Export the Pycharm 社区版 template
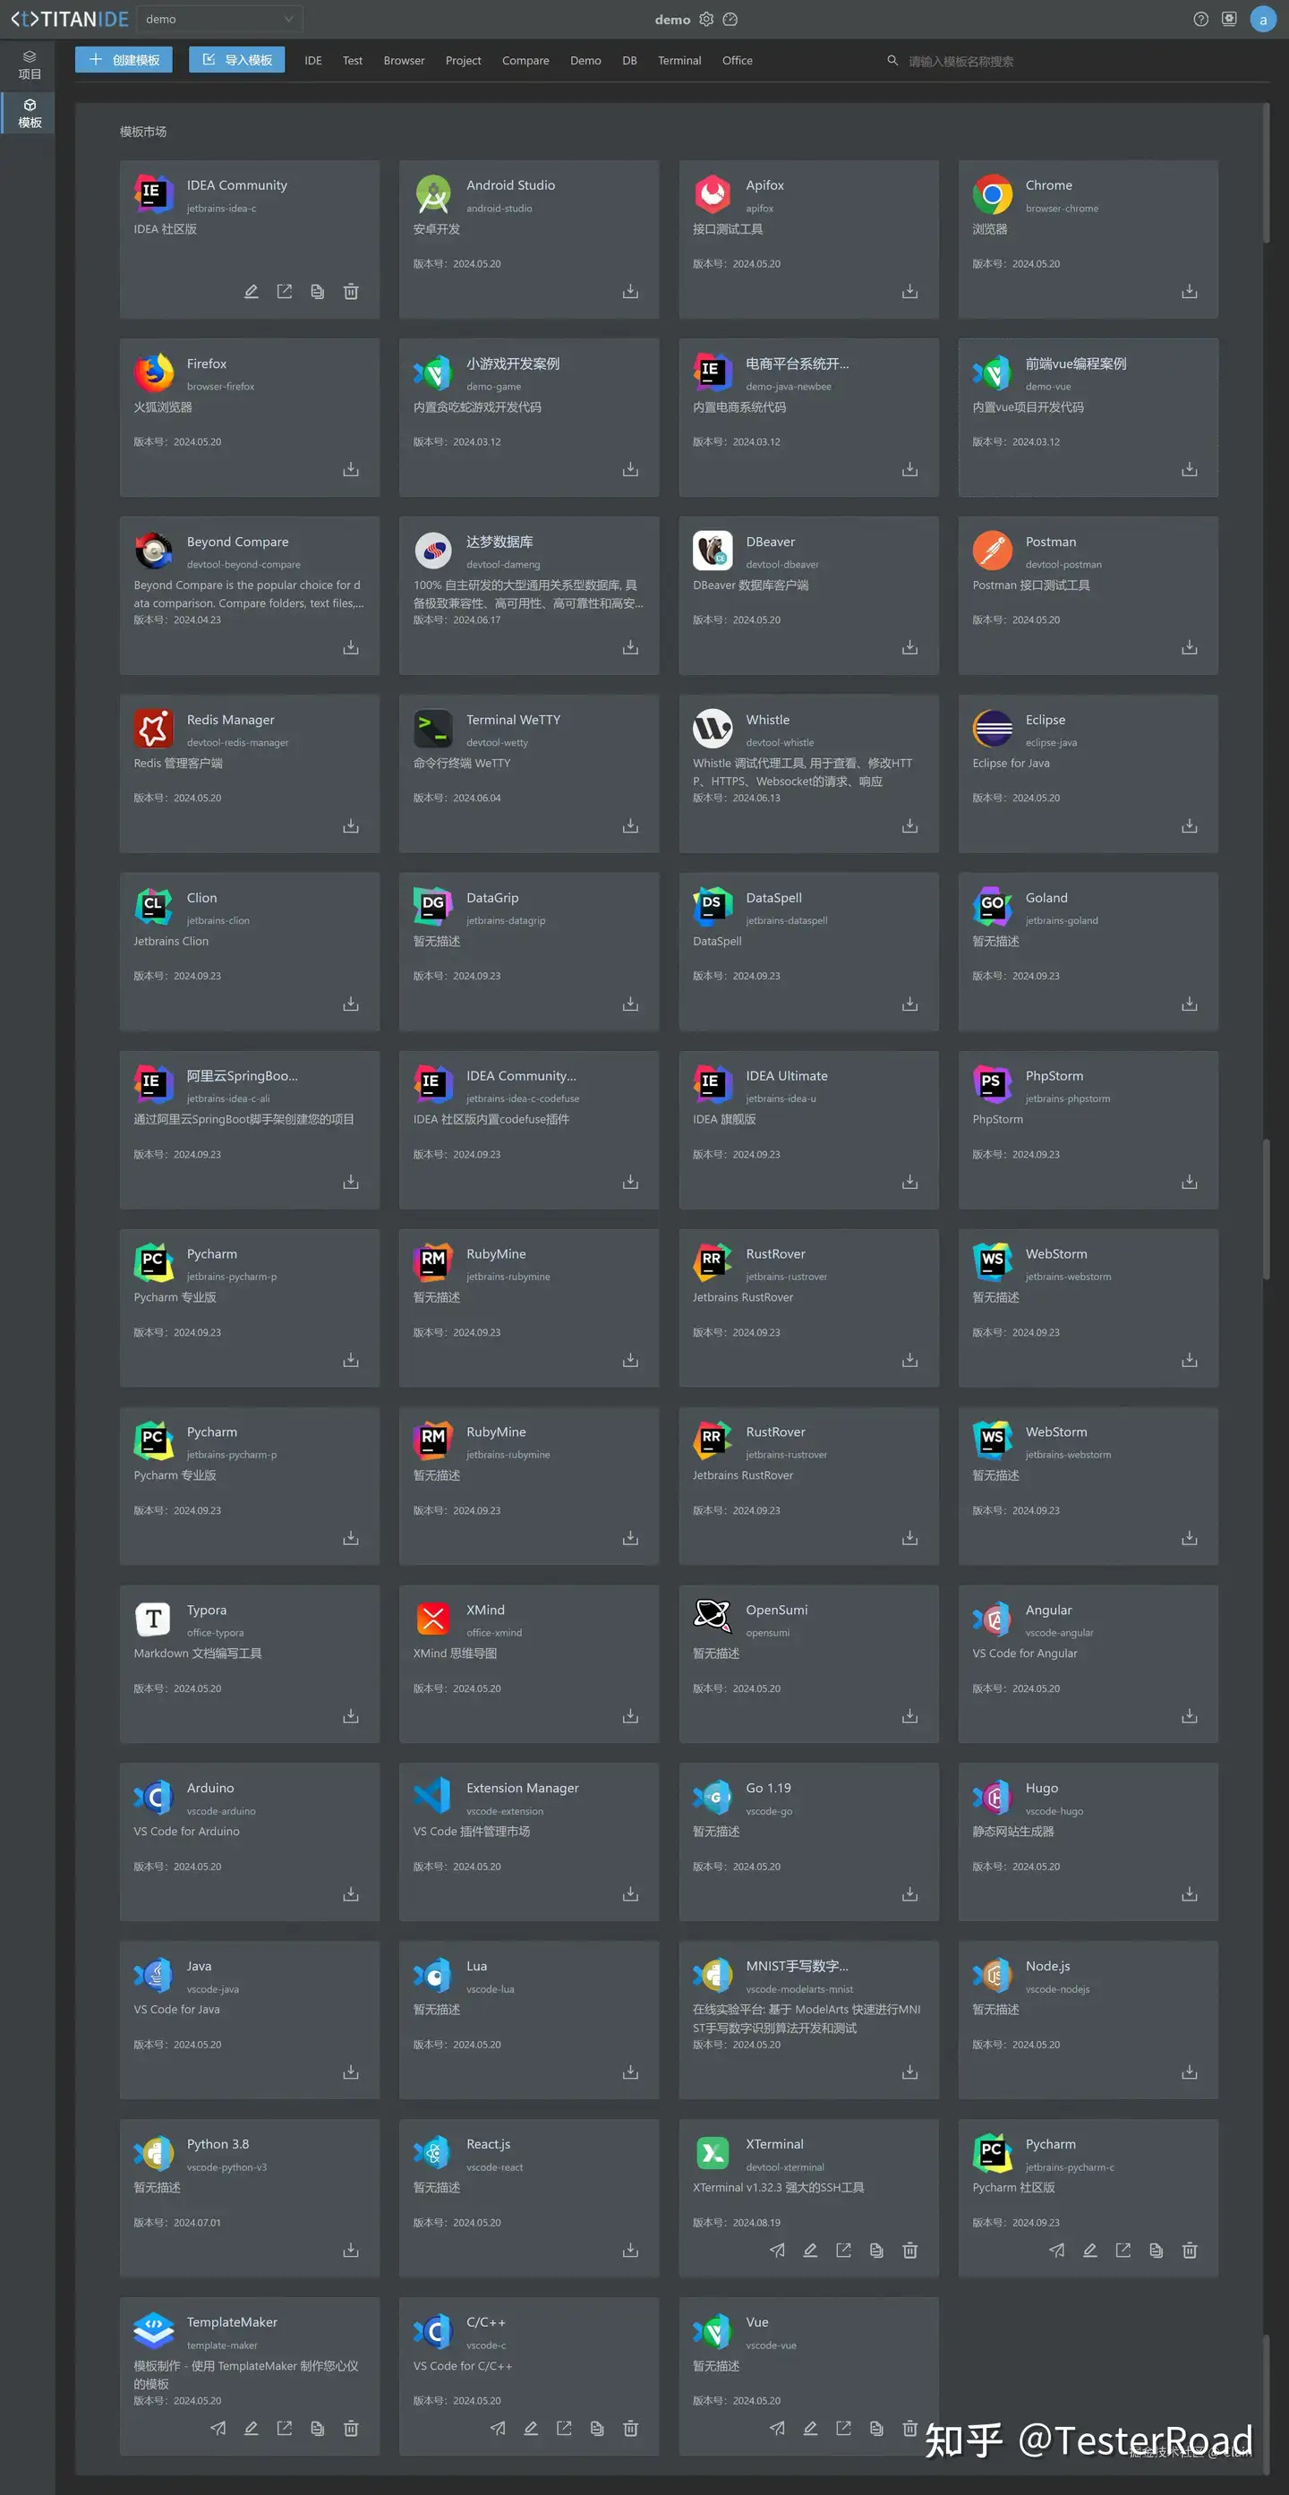This screenshot has width=1289, height=2495. [x=1123, y=2251]
